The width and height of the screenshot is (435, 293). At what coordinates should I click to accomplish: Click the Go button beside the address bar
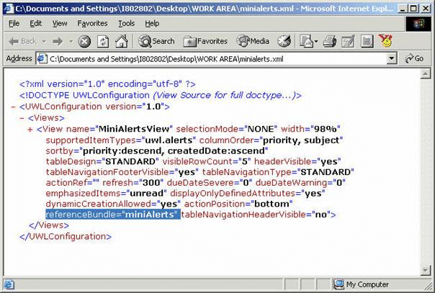coord(413,58)
